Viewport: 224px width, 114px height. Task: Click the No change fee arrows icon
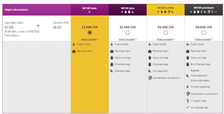[x=188, y=108]
